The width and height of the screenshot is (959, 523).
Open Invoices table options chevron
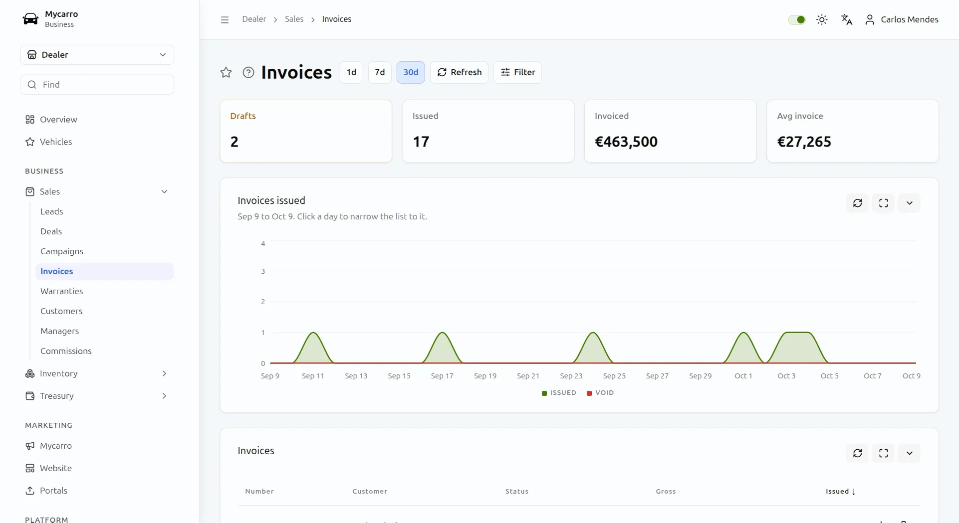tap(910, 453)
